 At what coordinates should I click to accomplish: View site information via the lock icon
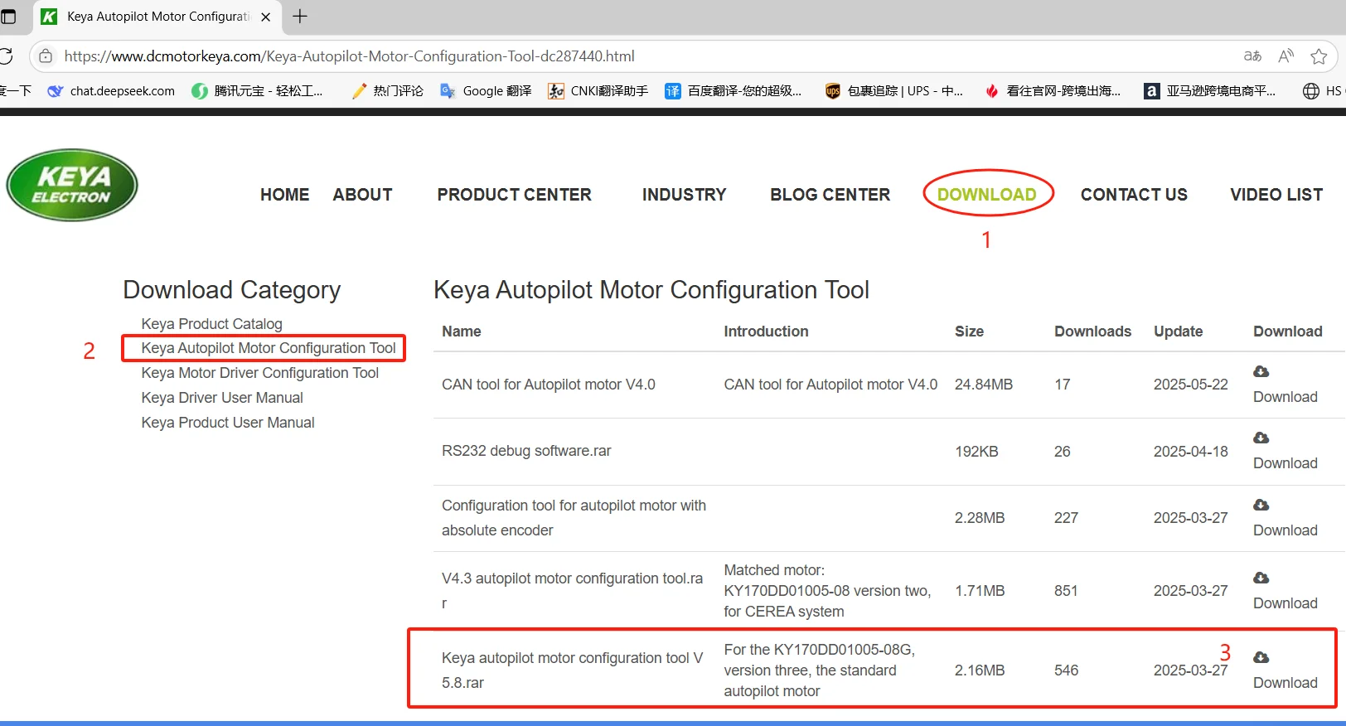point(46,56)
